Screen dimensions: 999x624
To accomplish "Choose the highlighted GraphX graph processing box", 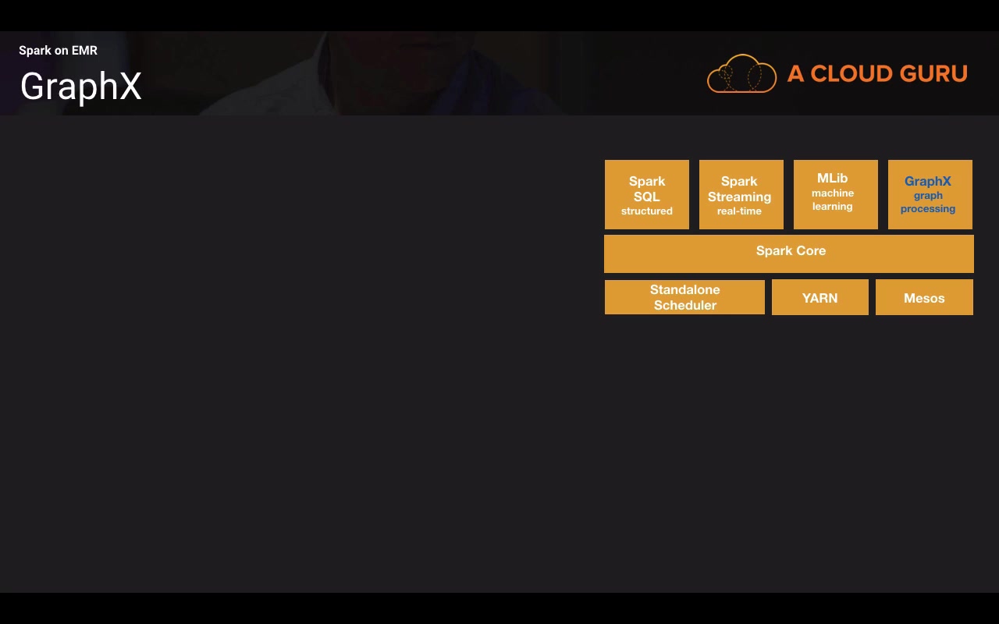I will (930, 195).
